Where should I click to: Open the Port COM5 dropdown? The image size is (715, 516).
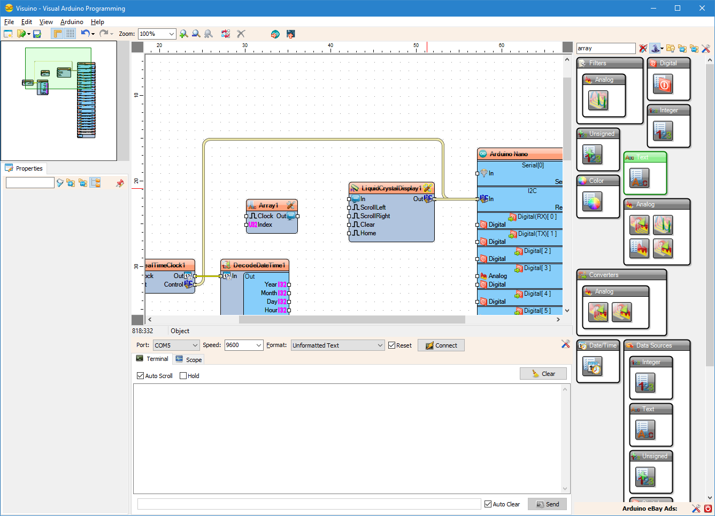[195, 345]
